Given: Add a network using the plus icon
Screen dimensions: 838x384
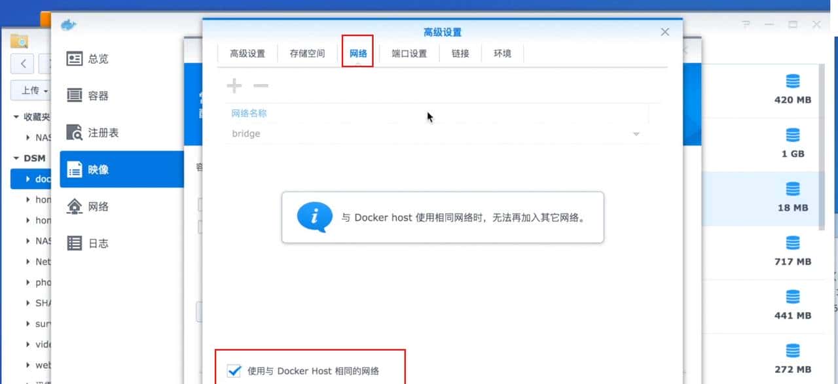Looking at the screenshot, I should coord(234,86).
